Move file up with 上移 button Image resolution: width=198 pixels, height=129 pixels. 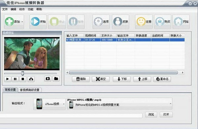(x=142, y=79)
